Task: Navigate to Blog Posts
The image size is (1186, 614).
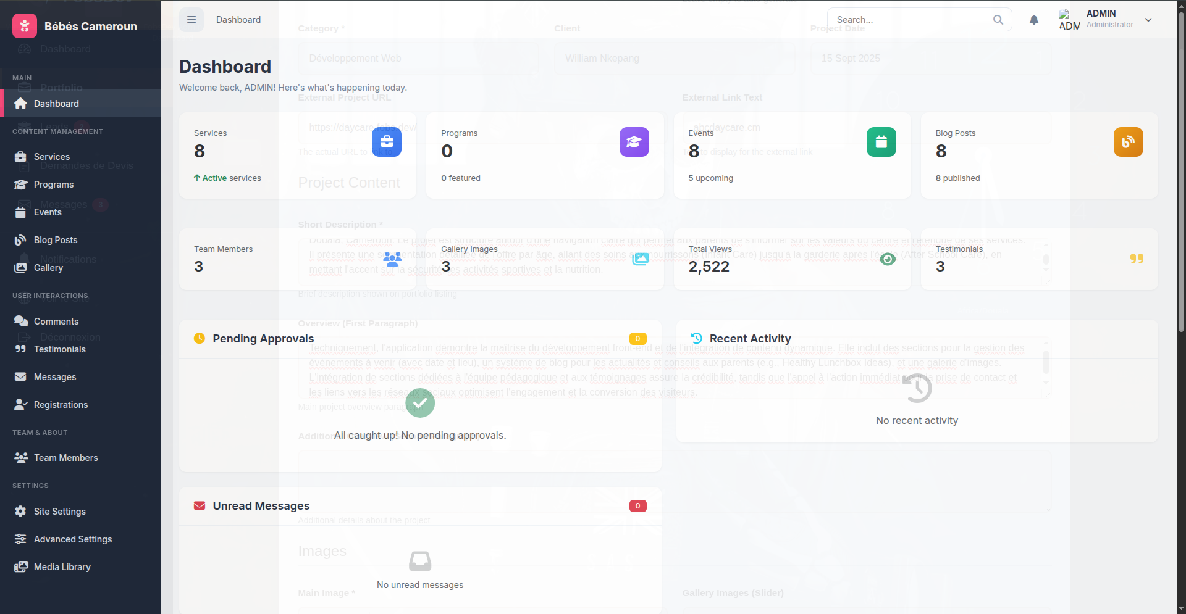Action: pos(56,240)
